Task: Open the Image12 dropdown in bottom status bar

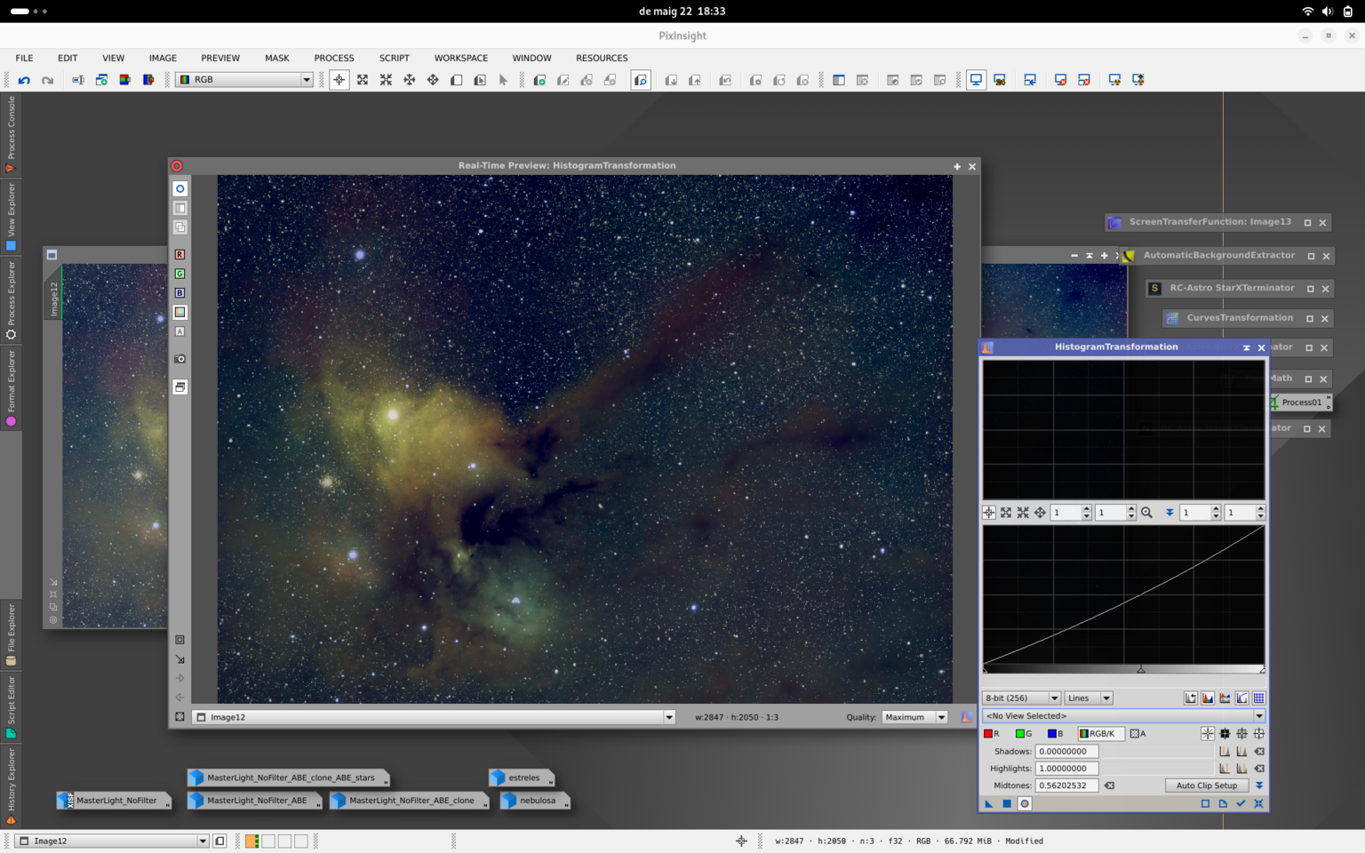Action: pos(113,841)
